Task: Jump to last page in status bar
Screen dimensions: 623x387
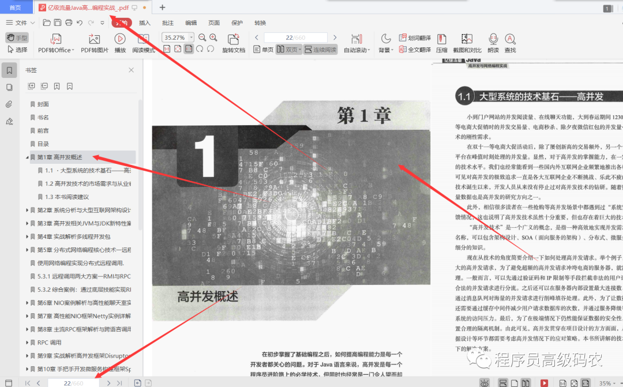Action: point(119,383)
